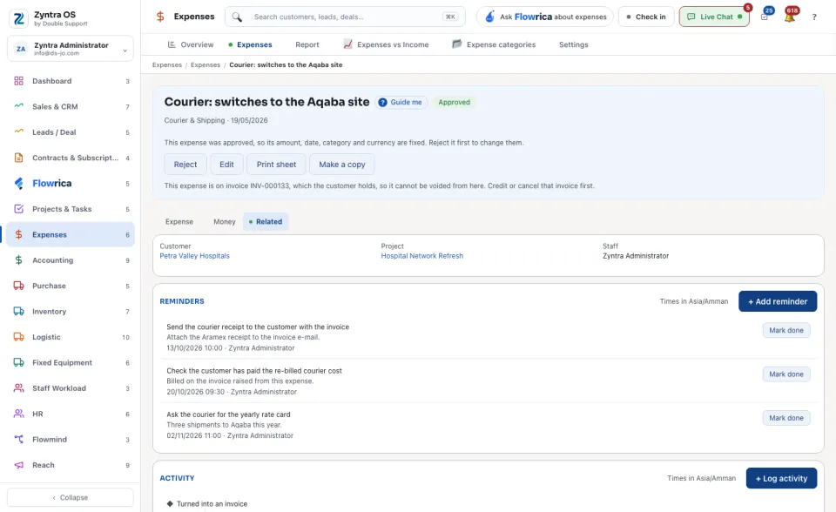This screenshot has width=836, height=512.
Task: Open Contracts & Subscriptions document icon
Action: click(x=18, y=158)
